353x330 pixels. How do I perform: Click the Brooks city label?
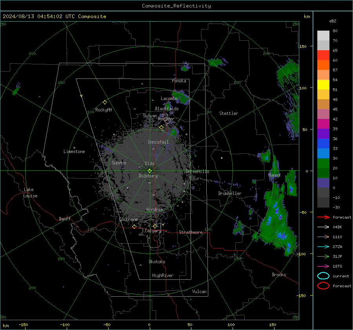[279, 275]
